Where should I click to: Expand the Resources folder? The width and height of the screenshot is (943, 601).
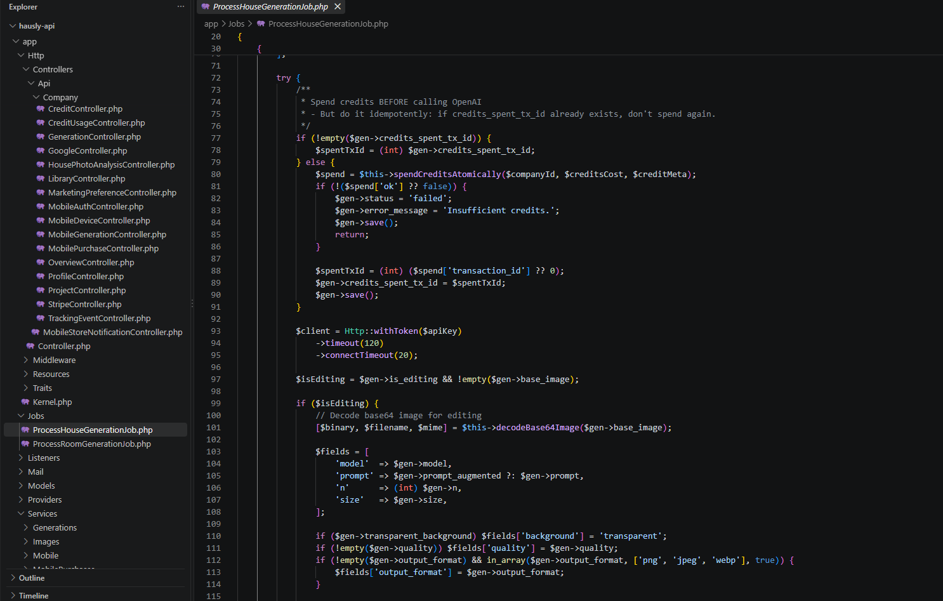(x=26, y=374)
